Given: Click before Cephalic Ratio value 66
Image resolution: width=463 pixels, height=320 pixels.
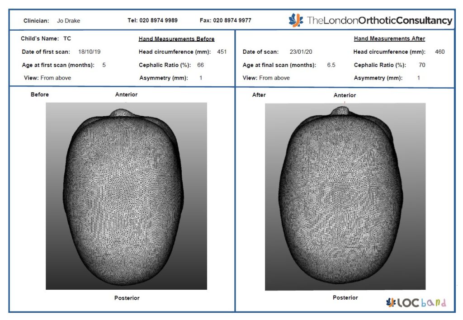Looking at the screenshot, I should pyautogui.click(x=200, y=65).
